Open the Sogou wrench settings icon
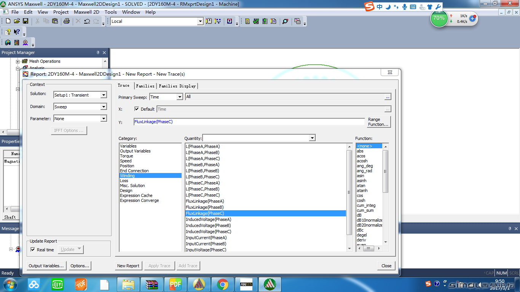This screenshot has height=292, width=520. (438, 7)
